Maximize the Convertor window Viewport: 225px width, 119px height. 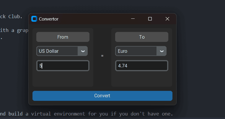pyautogui.click(x=150, y=19)
